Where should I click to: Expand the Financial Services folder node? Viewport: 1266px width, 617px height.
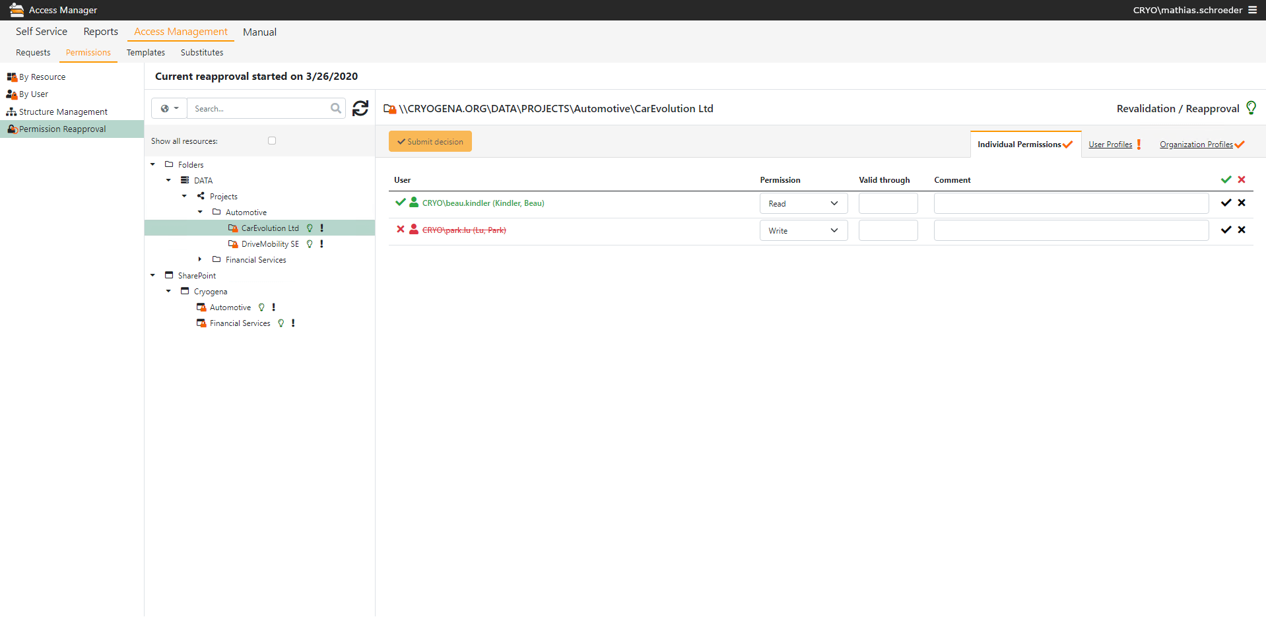click(x=200, y=259)
